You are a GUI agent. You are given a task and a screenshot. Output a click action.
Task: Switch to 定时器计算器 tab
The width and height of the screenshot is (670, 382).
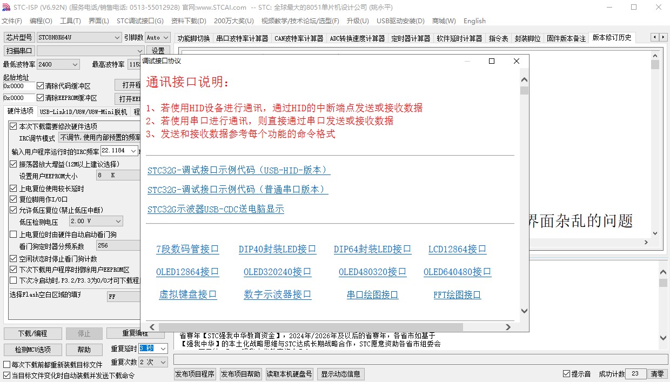pyautogui.click(x=411, y=38)
